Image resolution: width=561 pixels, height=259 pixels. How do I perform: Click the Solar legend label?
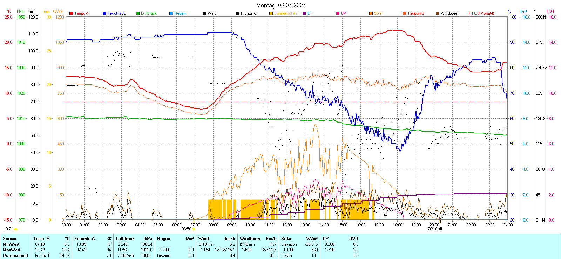[378, 13]
